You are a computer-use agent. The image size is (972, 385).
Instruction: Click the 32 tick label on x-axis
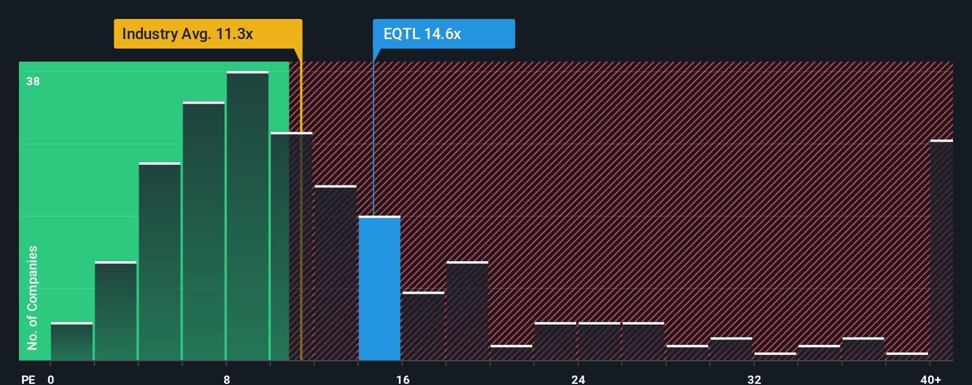(754, 379)
